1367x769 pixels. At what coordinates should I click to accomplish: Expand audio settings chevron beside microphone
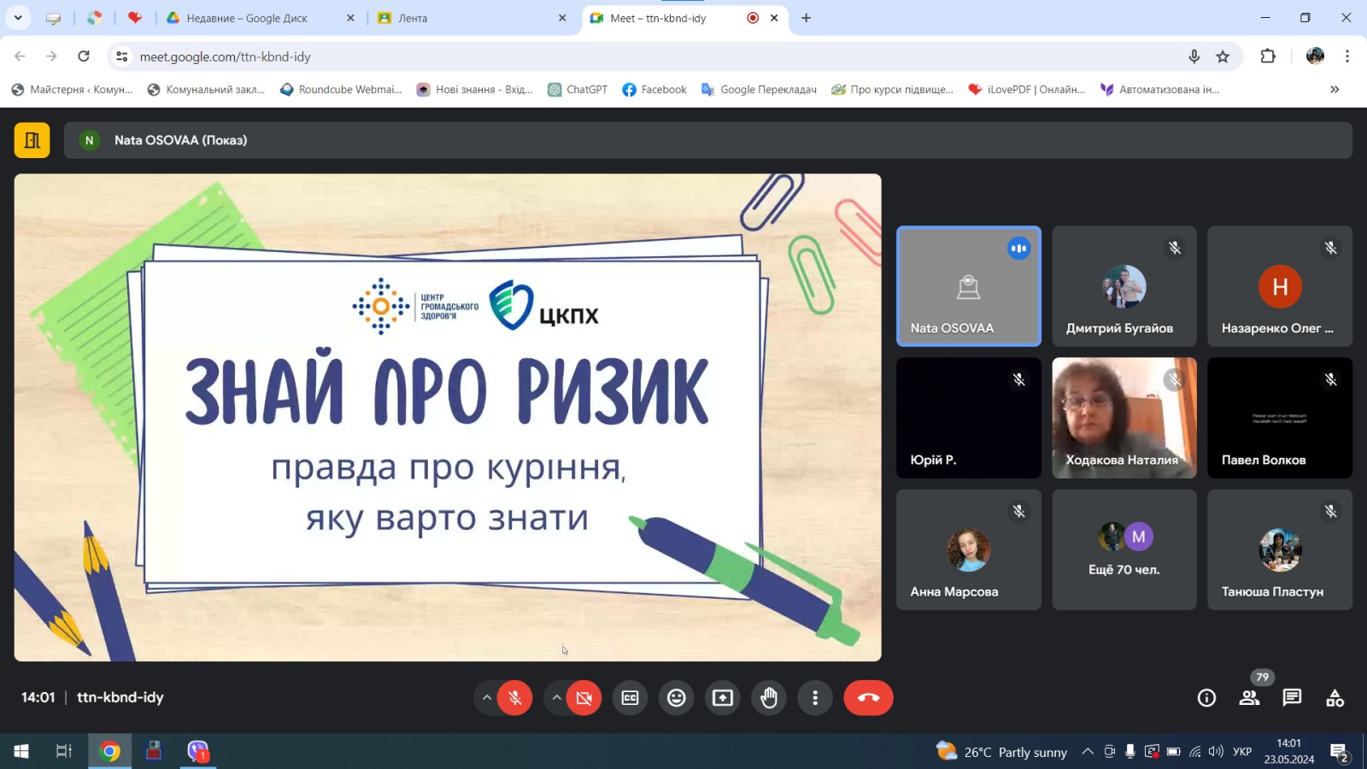point(487,698)
